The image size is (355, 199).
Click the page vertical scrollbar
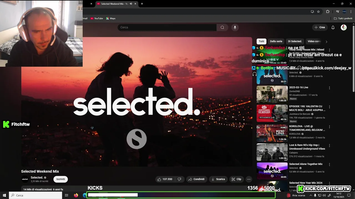[354, 58]
